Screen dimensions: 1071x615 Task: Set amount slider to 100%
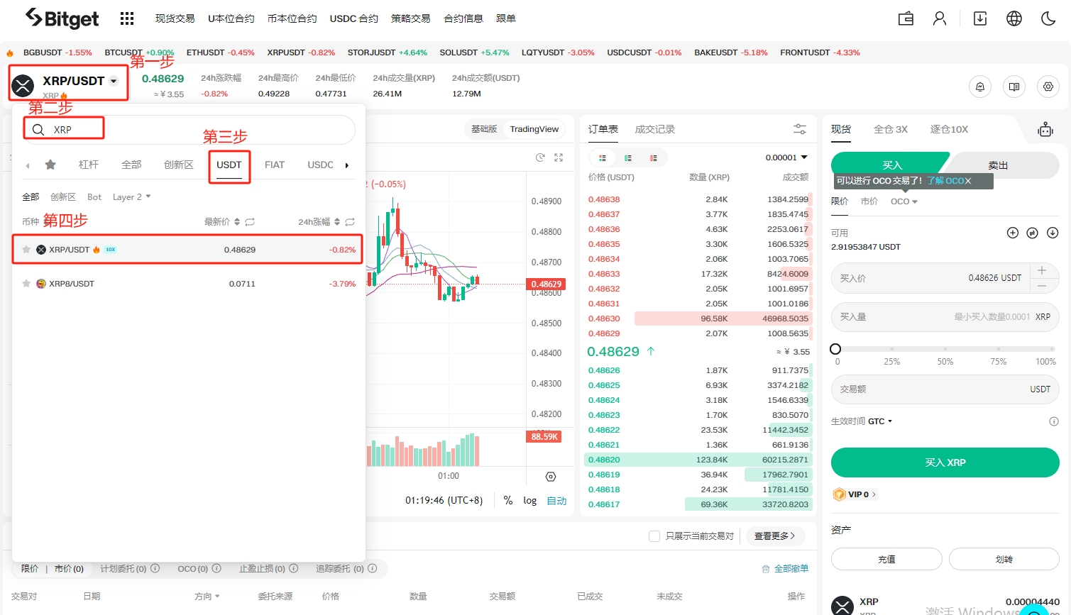[x=1052, y=349]
